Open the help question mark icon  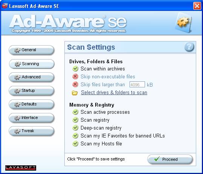pyautogui.click(x=189, y=47)
